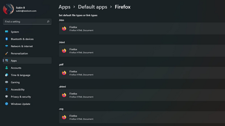Change the default app for .shtml
The image size is (225, 126).
tap(142, 95)
